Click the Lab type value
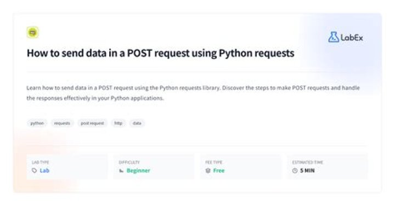The image size is (395, 206). [x=44, y=170]
